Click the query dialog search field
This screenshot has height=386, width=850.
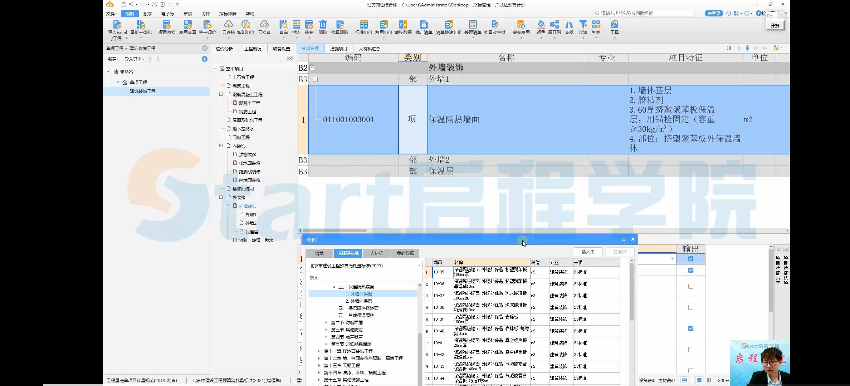point(365,277)
